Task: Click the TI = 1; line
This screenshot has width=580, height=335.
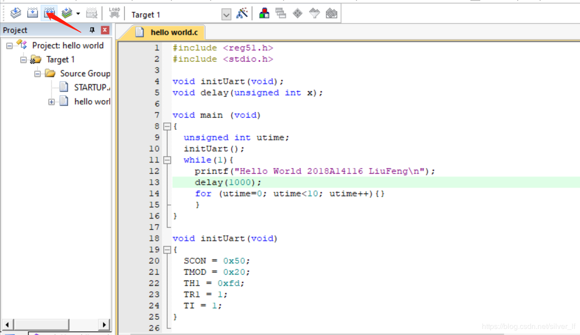Action: coord(203,306)
